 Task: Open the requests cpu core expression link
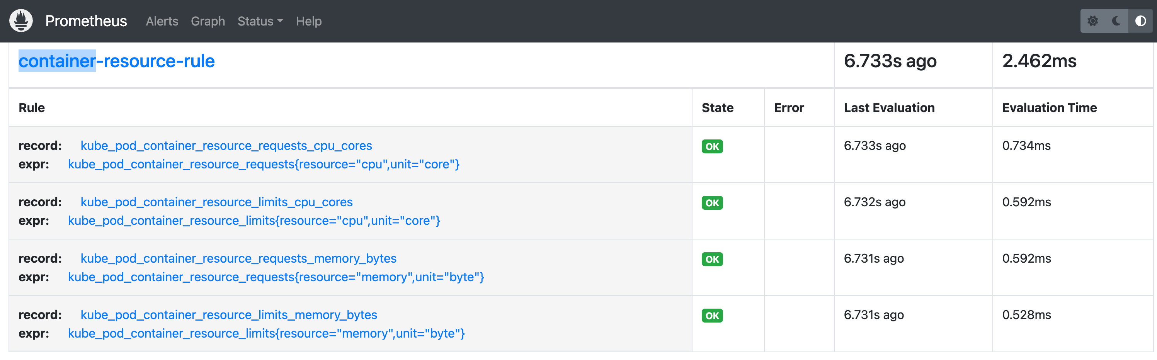point(264,164)
